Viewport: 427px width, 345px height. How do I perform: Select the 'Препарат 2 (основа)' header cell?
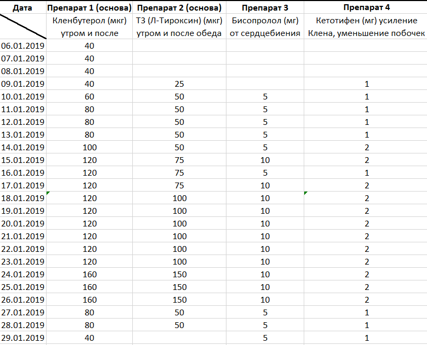click(x=179, y=7)
